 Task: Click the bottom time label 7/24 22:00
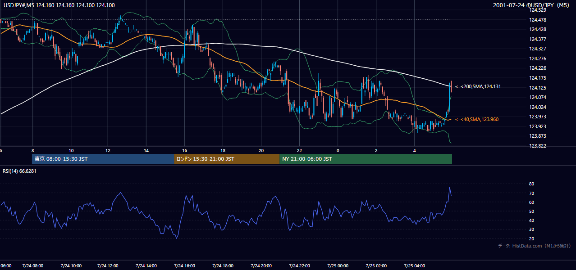click(299, 266)
